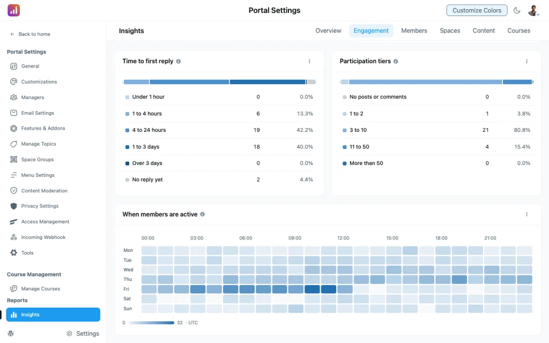Click info icon beside Participation tiers
Image resolution: width=549 pixels, height=343 pixels.
(x=396, y=61)
